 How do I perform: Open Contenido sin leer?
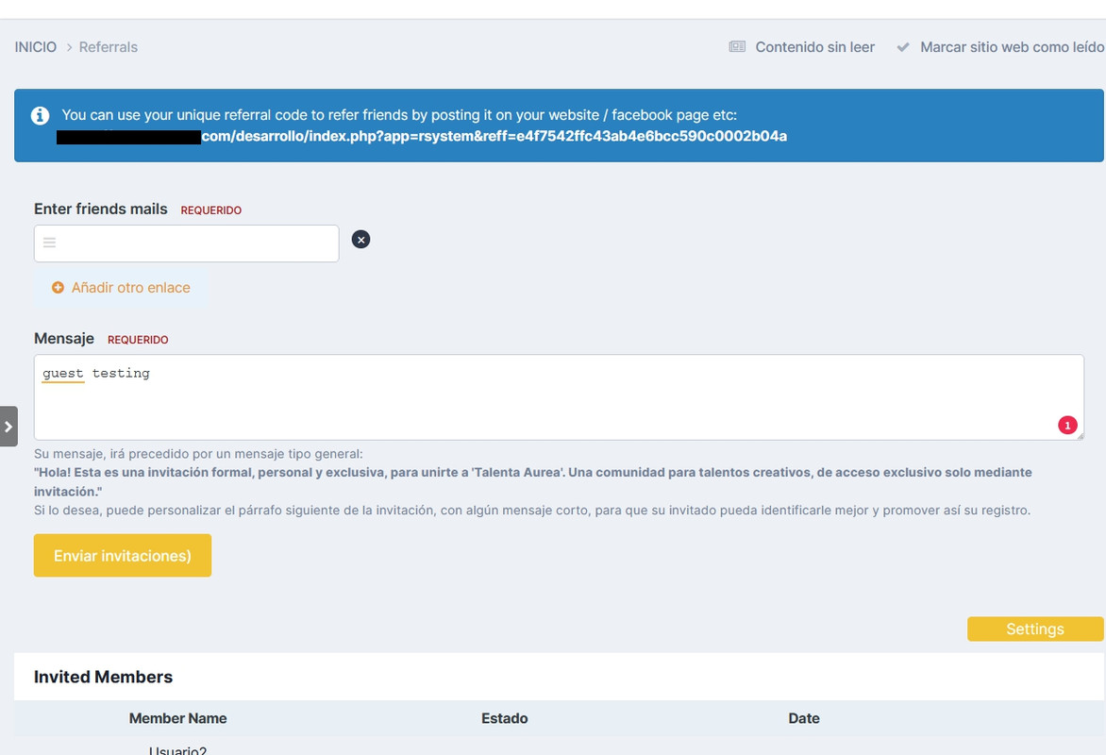click(814, 47)
